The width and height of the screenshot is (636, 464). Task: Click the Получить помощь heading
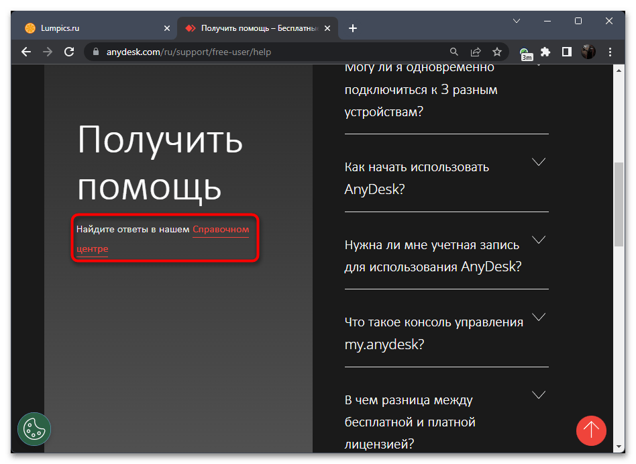[160, 163]
